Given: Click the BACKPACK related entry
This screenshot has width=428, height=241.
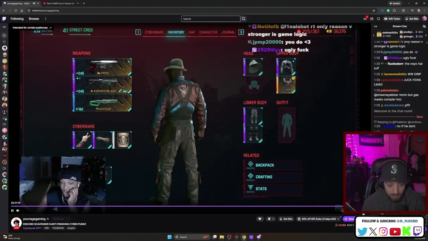Looking at the screenshot, I should [273, 165].
